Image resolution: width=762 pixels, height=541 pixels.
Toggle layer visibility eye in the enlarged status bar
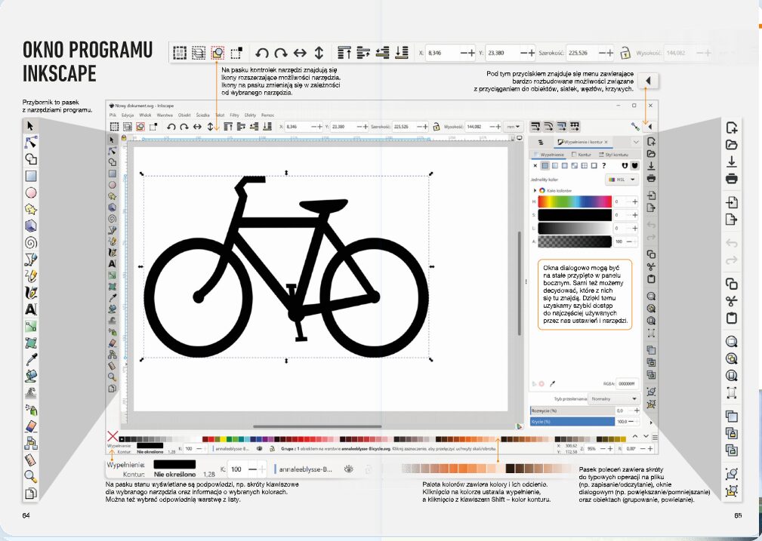tap(348, 469)
